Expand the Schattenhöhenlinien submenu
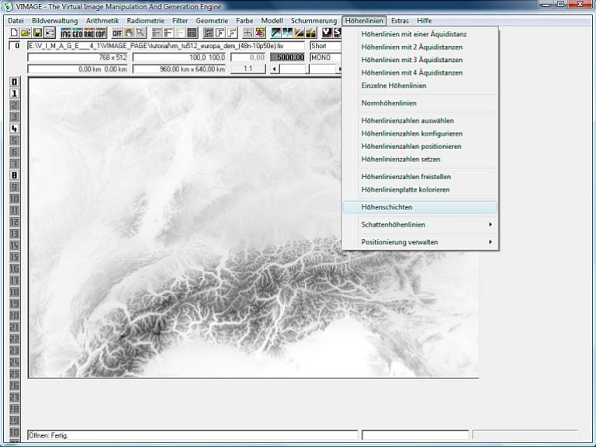The height and width of the screenshot is (447, 596). pos(419,224)
